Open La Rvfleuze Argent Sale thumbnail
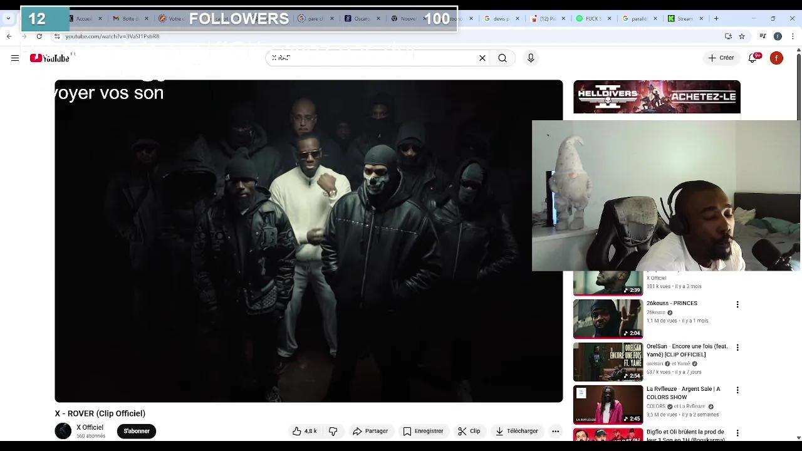Viewport: 802px width, 451px height. point(608,404)
